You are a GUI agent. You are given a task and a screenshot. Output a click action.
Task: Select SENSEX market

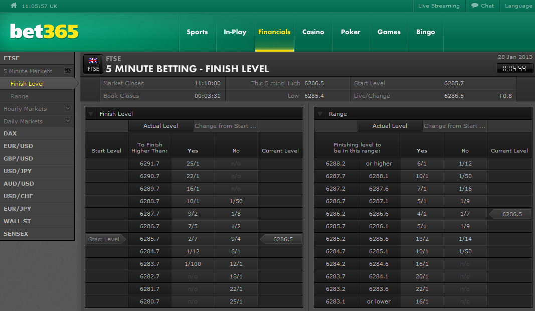(x=37, y=234)
